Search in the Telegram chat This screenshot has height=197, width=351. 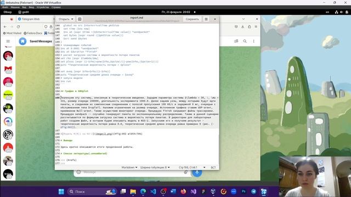point(245,42)
